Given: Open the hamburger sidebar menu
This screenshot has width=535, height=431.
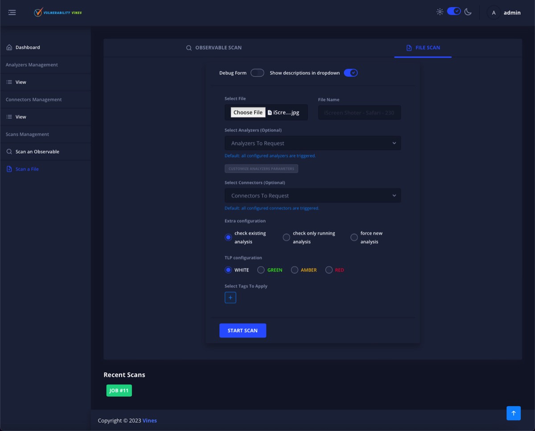Looking at the screenshot, I should point(12,12).
